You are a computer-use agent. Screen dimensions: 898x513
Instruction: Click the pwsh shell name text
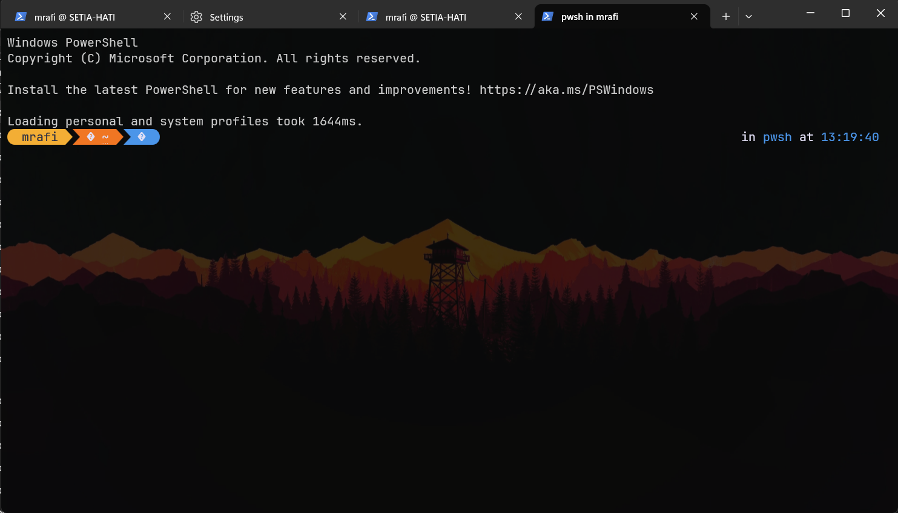(777, 137)
